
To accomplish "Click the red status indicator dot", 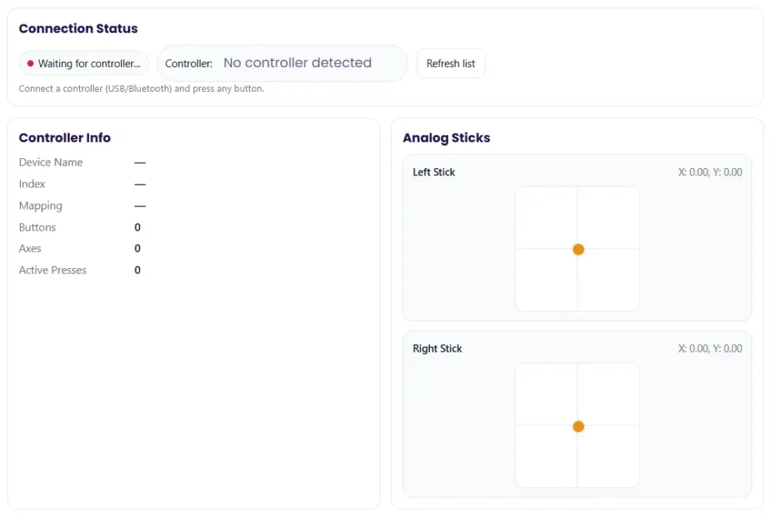I will [x=30, y=64].
